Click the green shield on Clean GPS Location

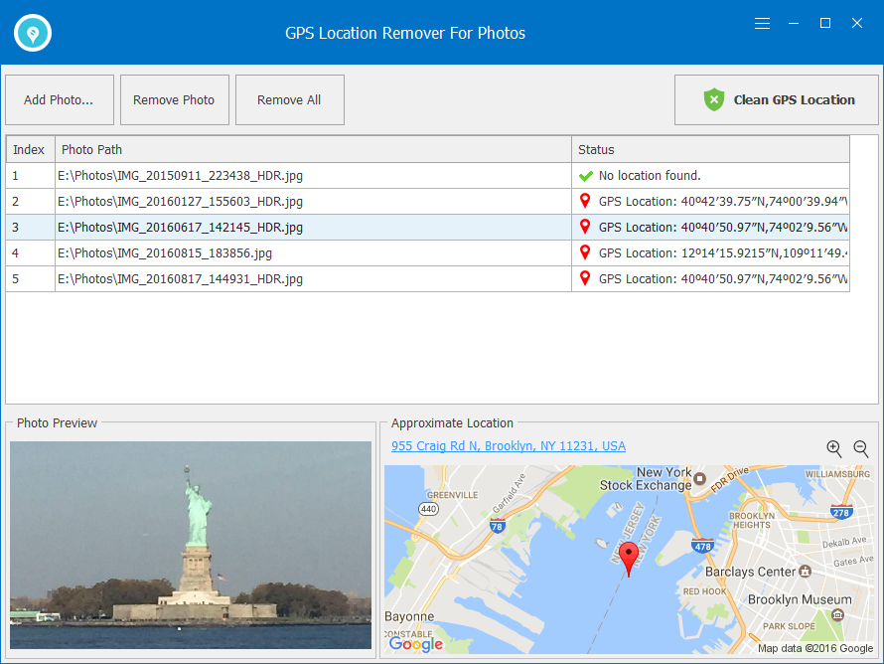tap(714, 99)
